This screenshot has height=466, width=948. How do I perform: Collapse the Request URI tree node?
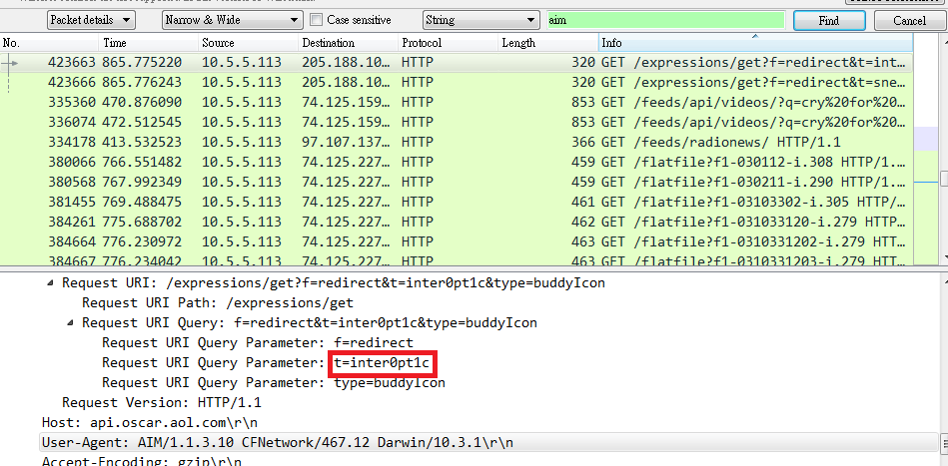coord(51,282)
